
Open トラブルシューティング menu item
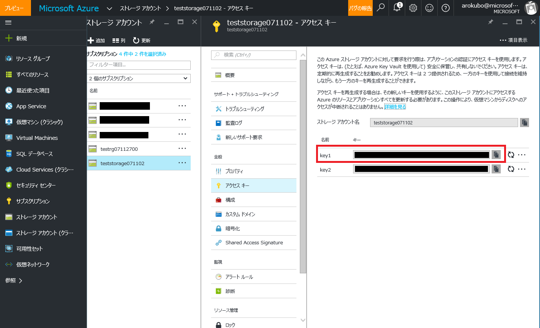[254, 109]
